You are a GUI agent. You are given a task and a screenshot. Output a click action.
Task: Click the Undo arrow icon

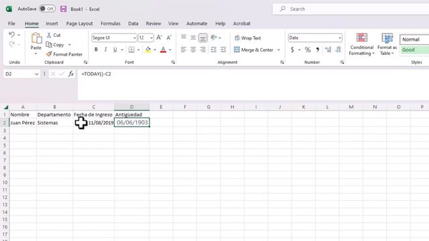pyautogui.click(x=11, y=35)
